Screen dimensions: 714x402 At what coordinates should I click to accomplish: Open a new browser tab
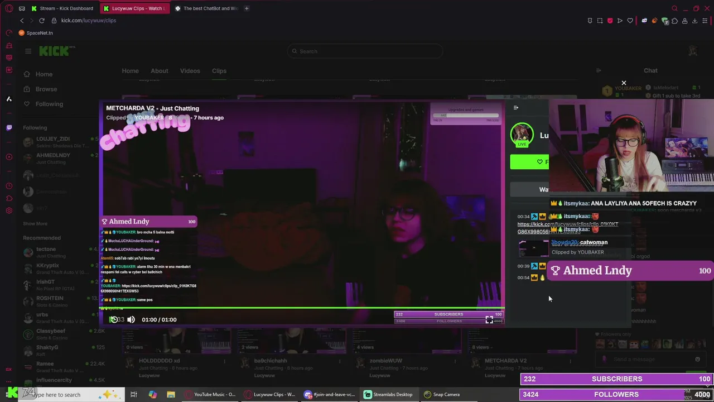pyautogui.click(x=247, y=8)
